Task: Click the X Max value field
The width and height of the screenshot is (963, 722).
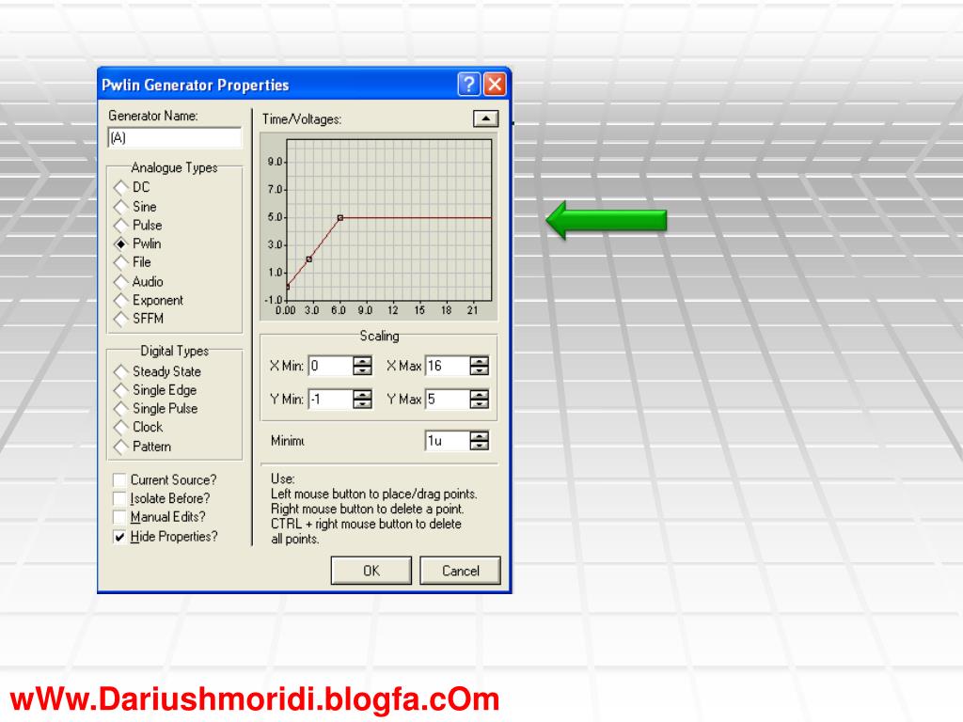Action: click(448, 366)
